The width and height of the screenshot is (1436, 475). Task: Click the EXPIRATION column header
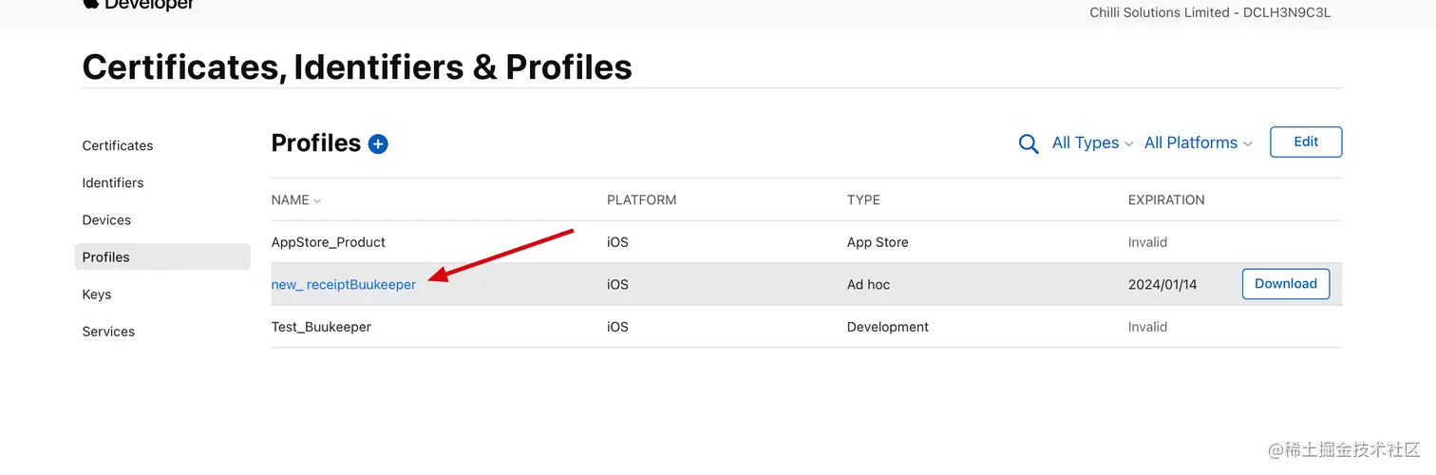(x=1166, y=200)
